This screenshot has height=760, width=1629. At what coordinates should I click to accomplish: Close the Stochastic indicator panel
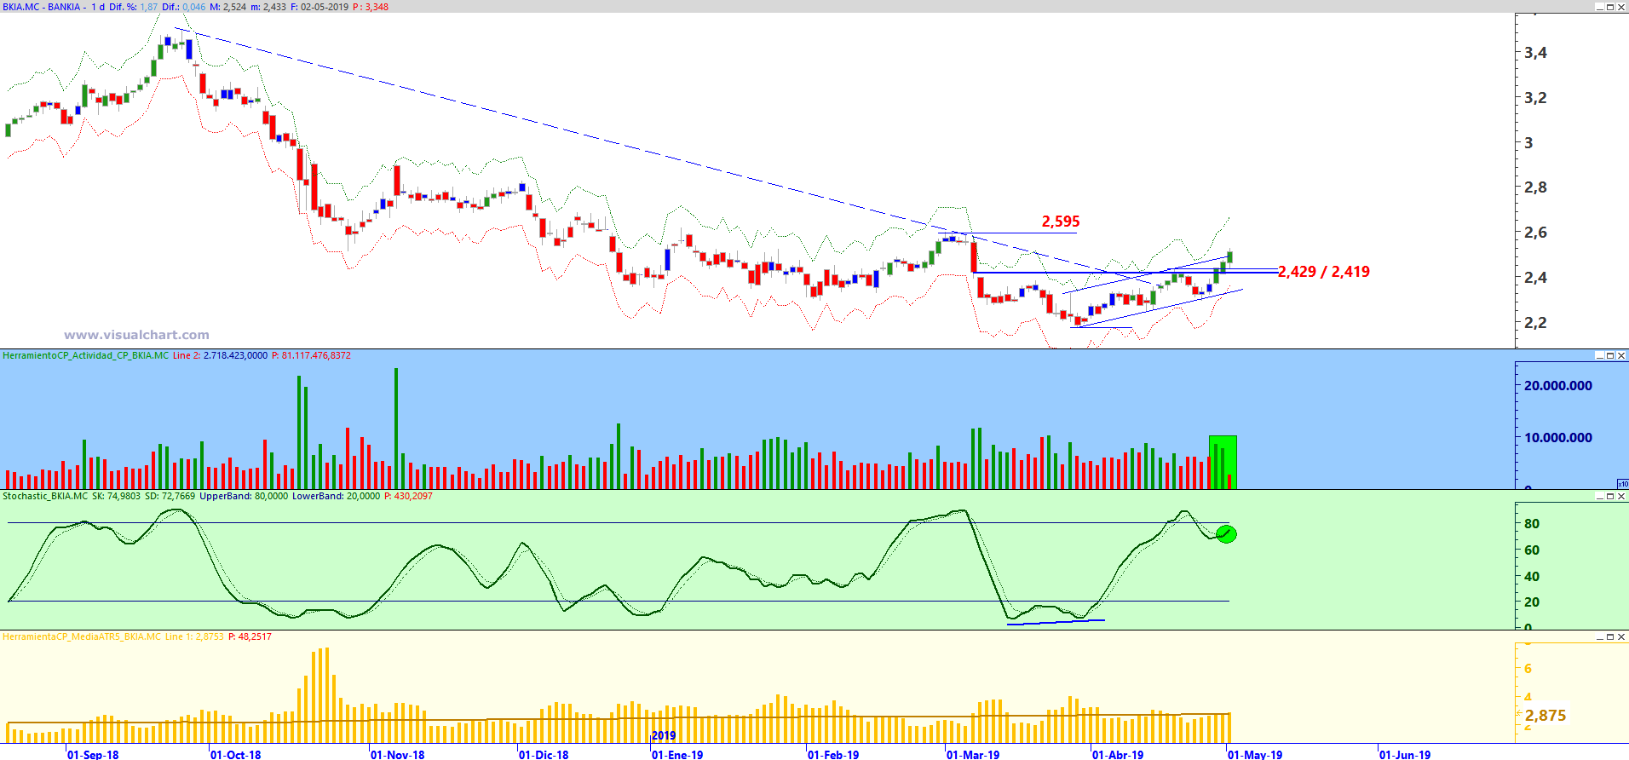[x=1621, y=496]
